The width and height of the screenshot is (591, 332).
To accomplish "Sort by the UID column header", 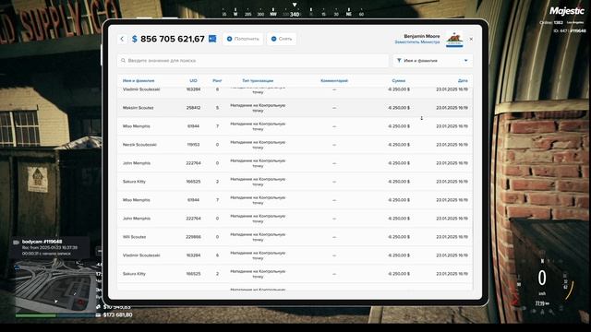I will coord(193,80).
